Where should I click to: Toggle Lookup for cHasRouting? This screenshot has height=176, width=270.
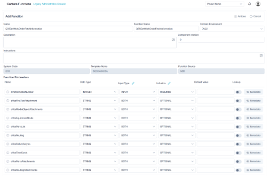click(238, 136)
